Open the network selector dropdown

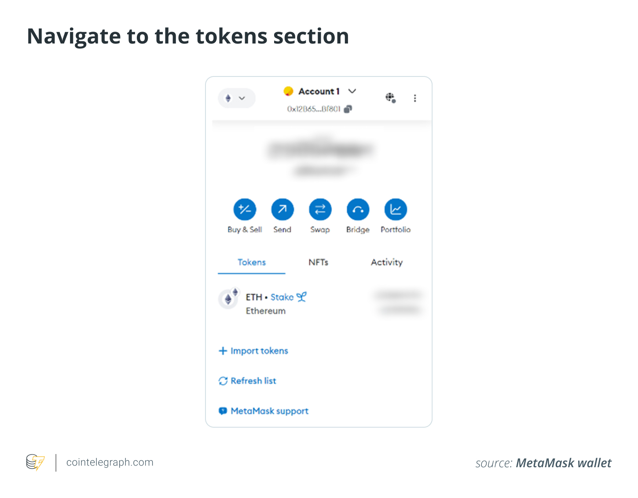pos(236,98)
